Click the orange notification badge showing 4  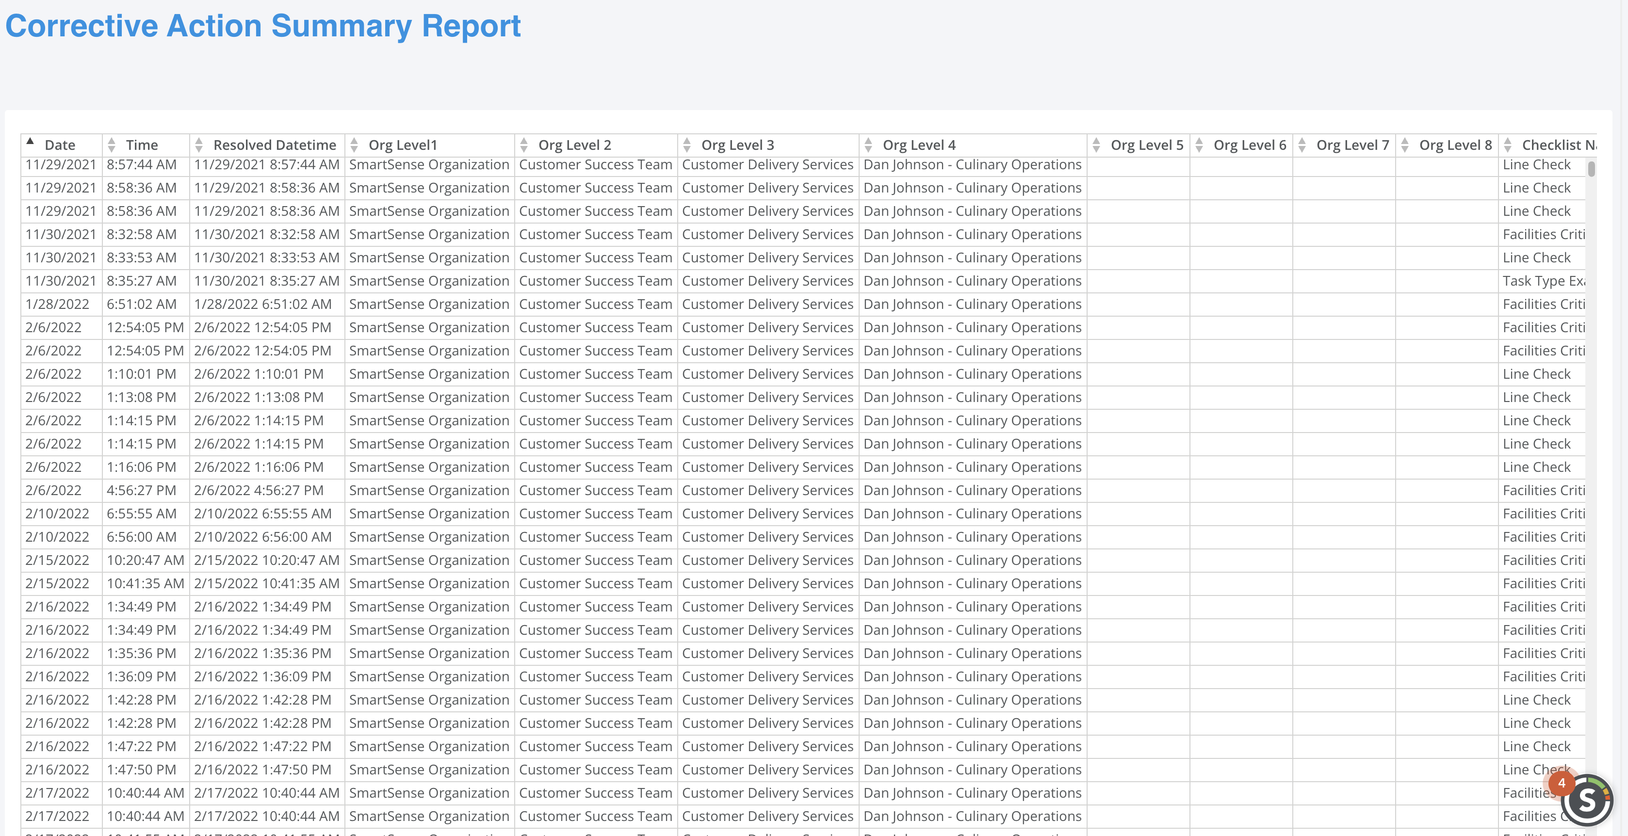(x=1562, y=783)
